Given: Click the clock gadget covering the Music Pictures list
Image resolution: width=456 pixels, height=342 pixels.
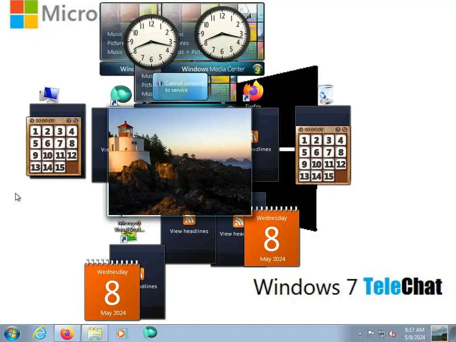Looking at the screenshot, I should pos(151,41).
